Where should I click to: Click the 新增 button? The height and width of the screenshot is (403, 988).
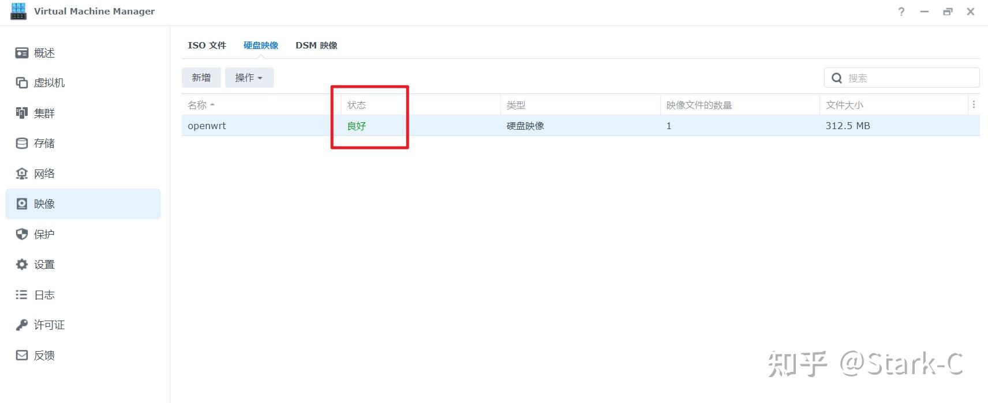coord(201,78)
